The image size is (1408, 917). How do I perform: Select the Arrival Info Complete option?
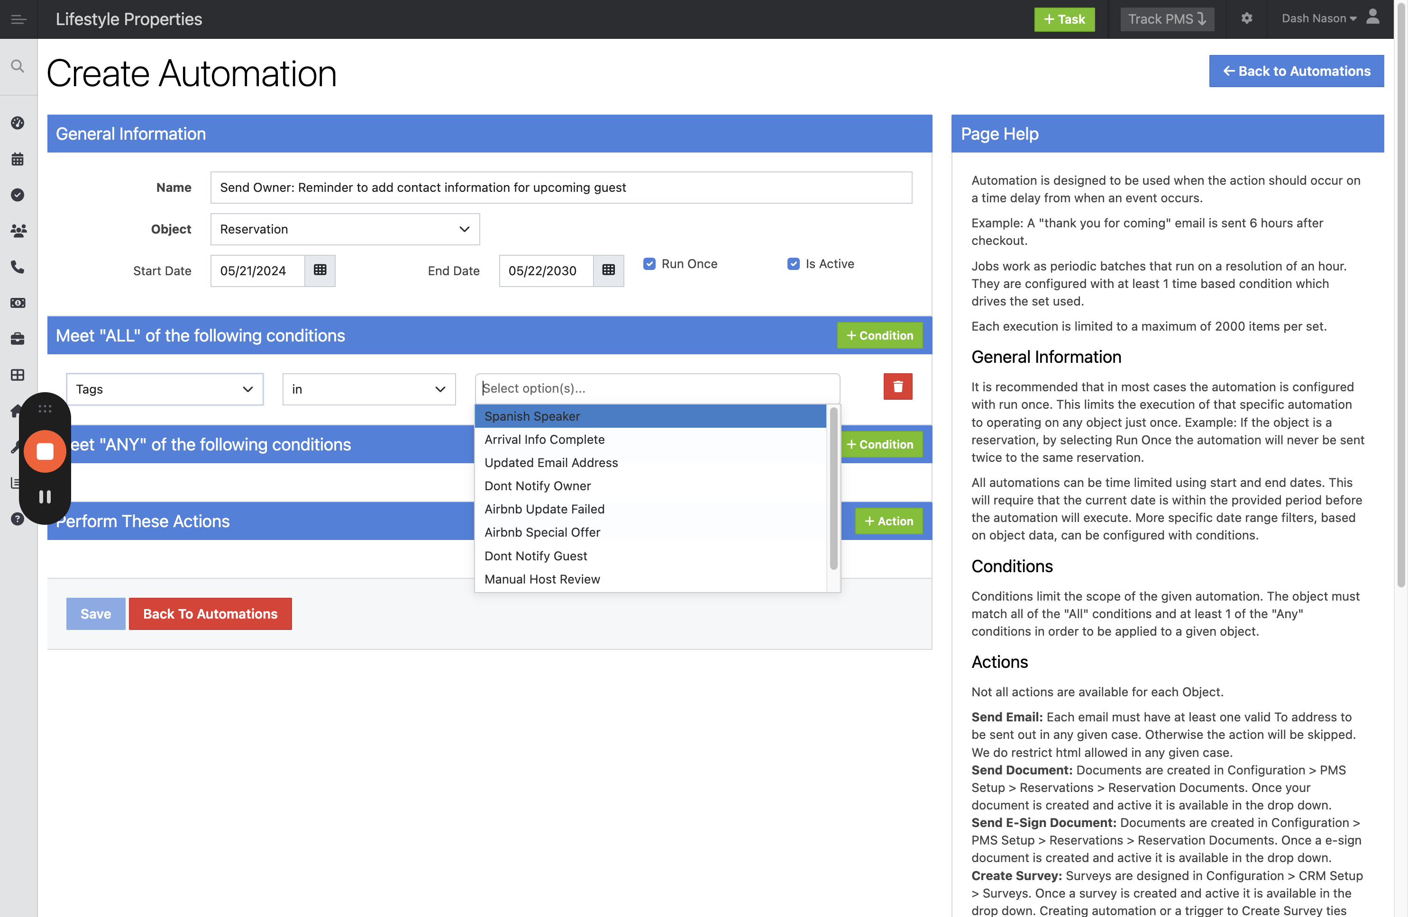point(650,439)
